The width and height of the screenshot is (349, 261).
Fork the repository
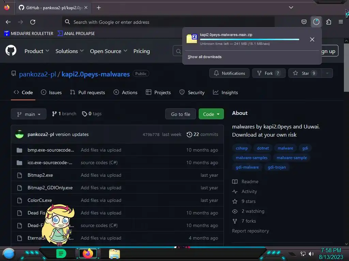(x=269, y=73)
